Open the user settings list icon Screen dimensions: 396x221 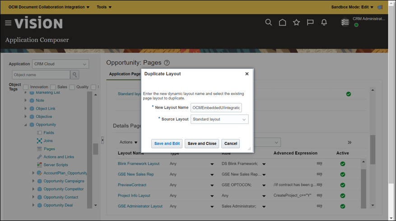click(345, 23)
